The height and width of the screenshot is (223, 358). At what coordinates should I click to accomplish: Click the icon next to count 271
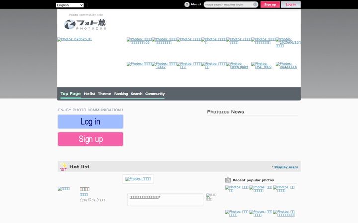[x=98, y=200]
